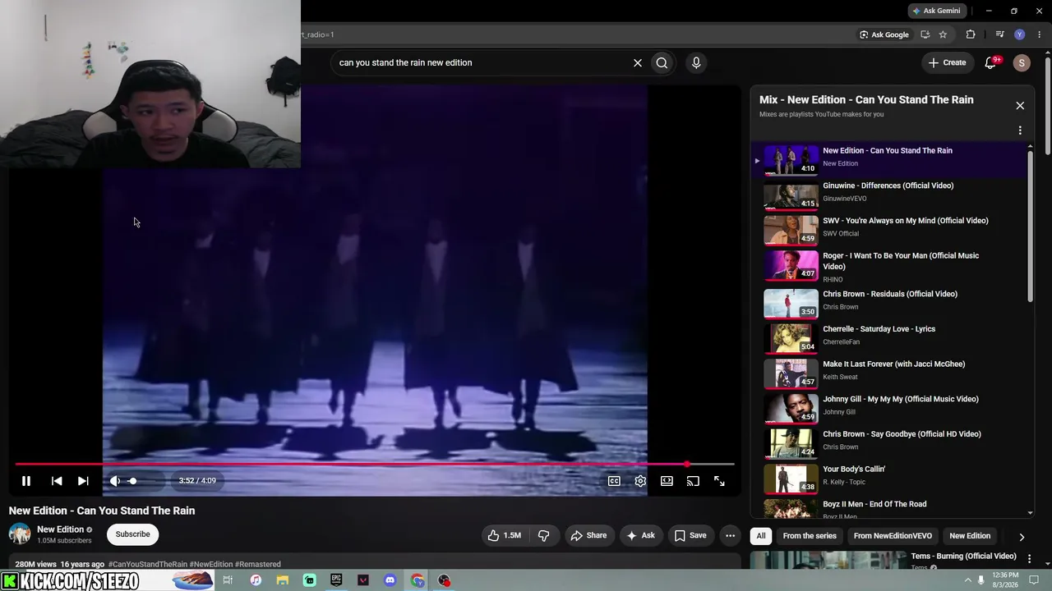Open Chrome media controls icon
The height and width of the screenshot is (591, 1052).
click(x=999, y=34)
